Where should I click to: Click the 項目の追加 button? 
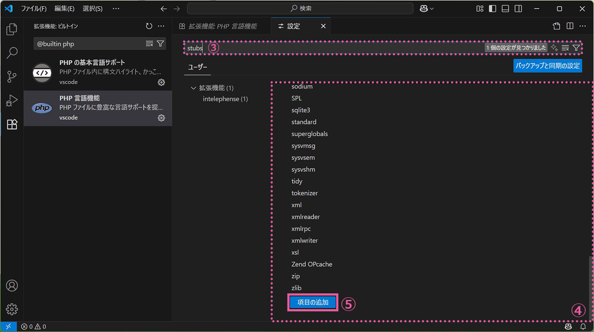click(313, 302)
